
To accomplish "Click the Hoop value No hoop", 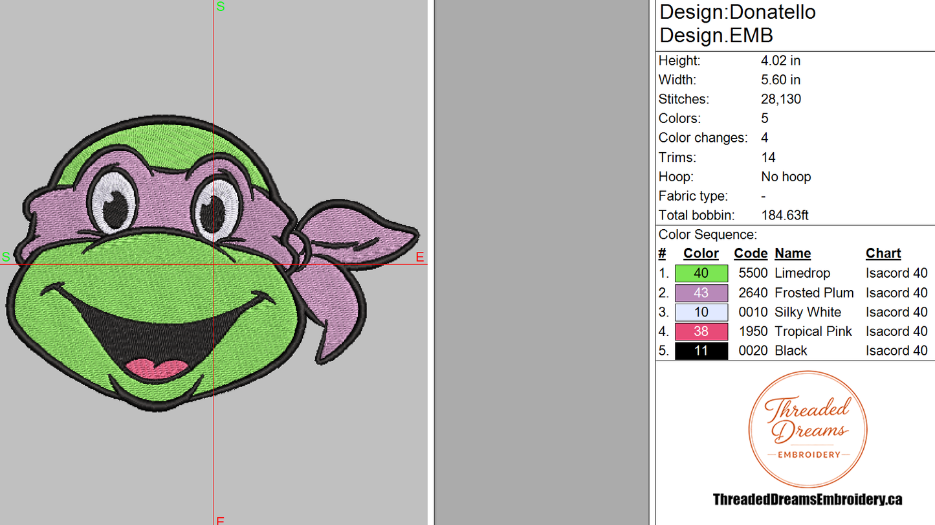I will [786, 177].
